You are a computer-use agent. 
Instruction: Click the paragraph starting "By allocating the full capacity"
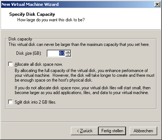coord(84,75)
